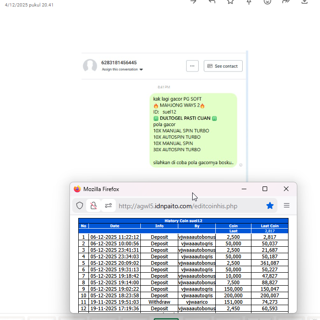
Task: Click the date cell '05-12-2025 19:02:22'
Action: point(114,289)
